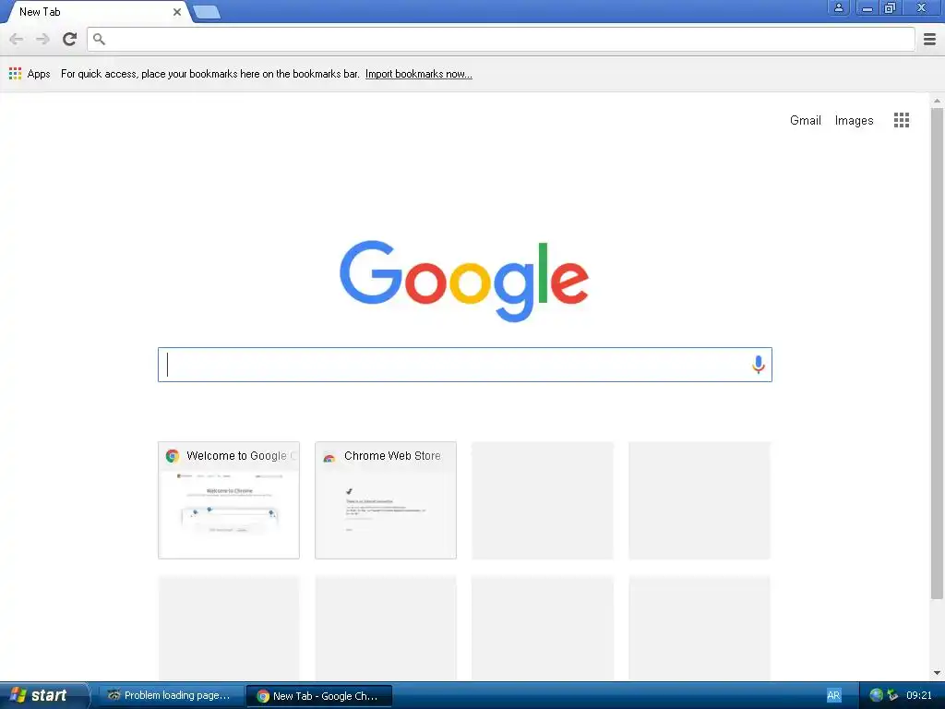
Task: Click the search magnifier icon in omnibox
Action: click(99, 39)
